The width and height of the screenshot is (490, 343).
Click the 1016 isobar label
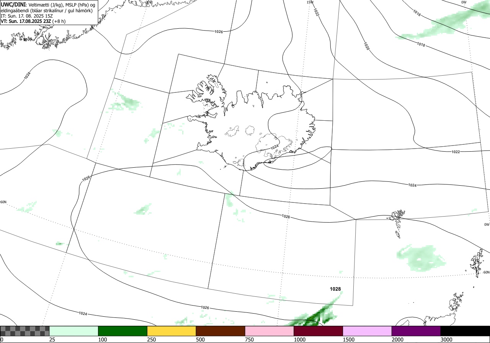417,13
